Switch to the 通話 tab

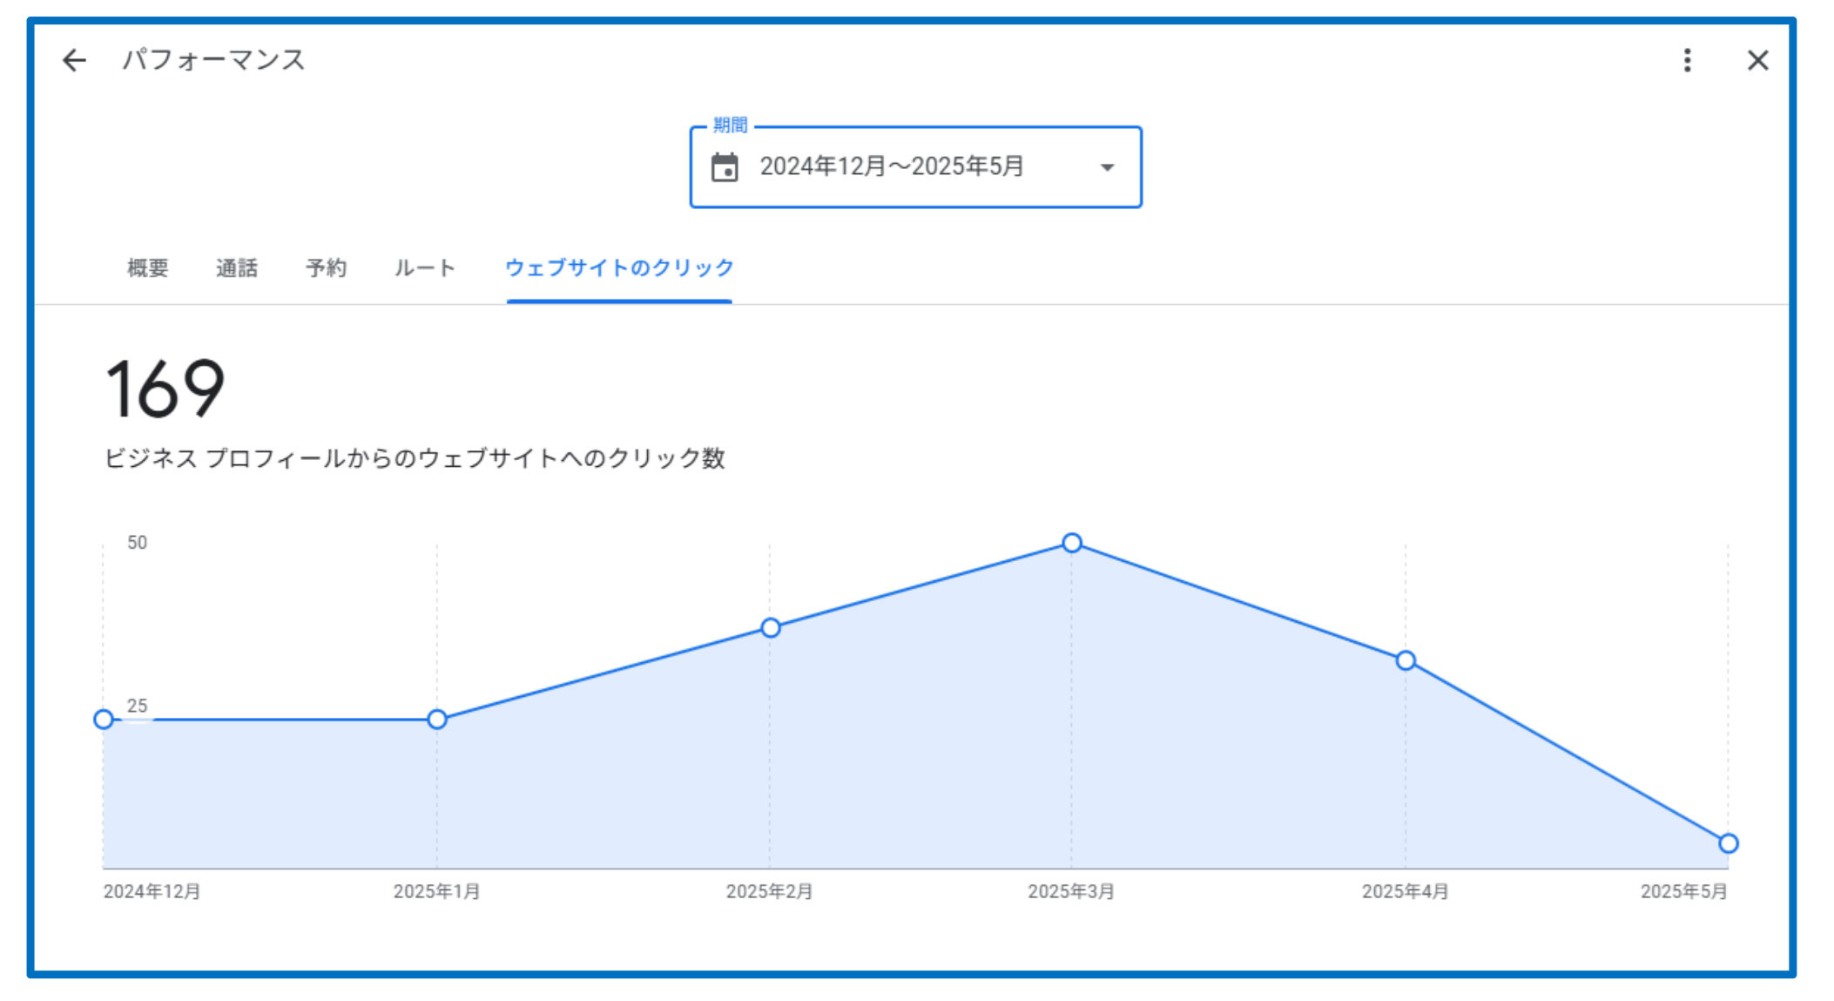(x=237, y=267)
